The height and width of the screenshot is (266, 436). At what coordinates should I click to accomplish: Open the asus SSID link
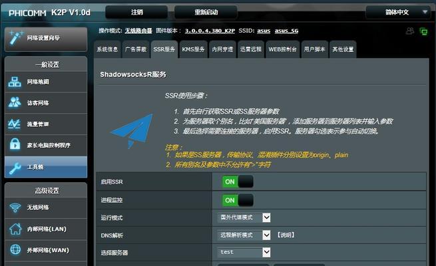click(x=264, y=31)
